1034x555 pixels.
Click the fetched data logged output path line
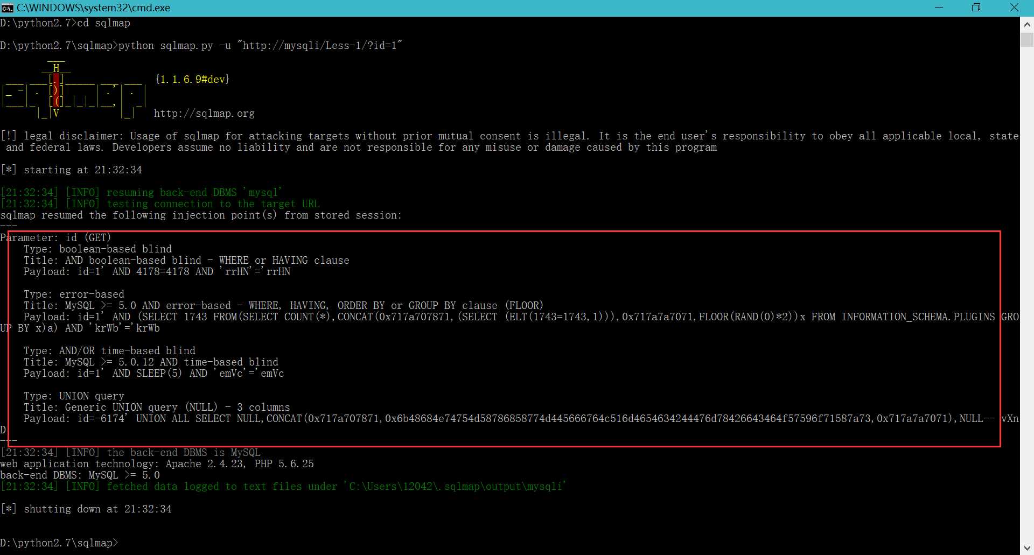283,487
